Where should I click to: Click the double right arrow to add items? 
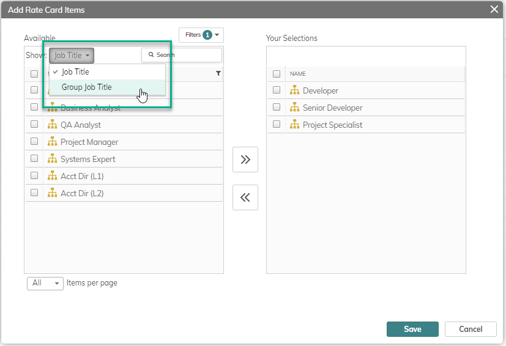click(x=245, y=160)
